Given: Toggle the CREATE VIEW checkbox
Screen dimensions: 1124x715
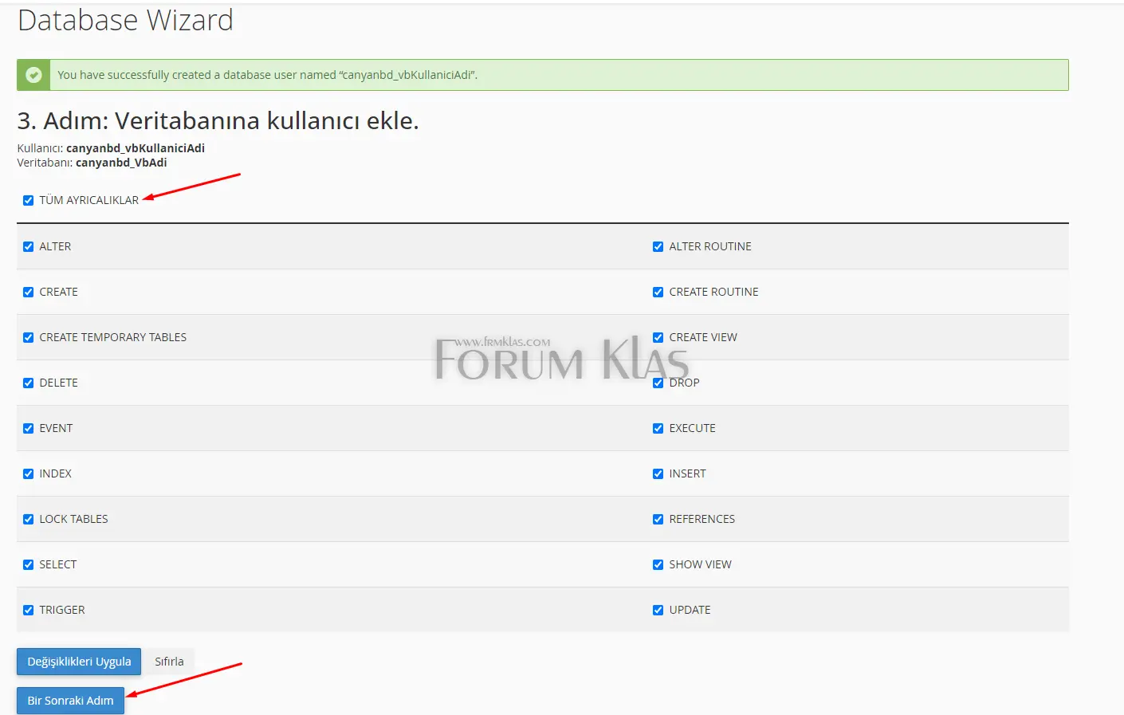Looking at the screenshot, I should click(658, 337).
